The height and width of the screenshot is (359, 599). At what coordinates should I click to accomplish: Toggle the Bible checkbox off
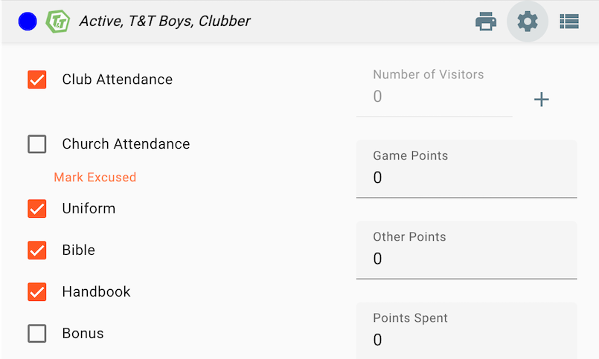pos(37,250)
